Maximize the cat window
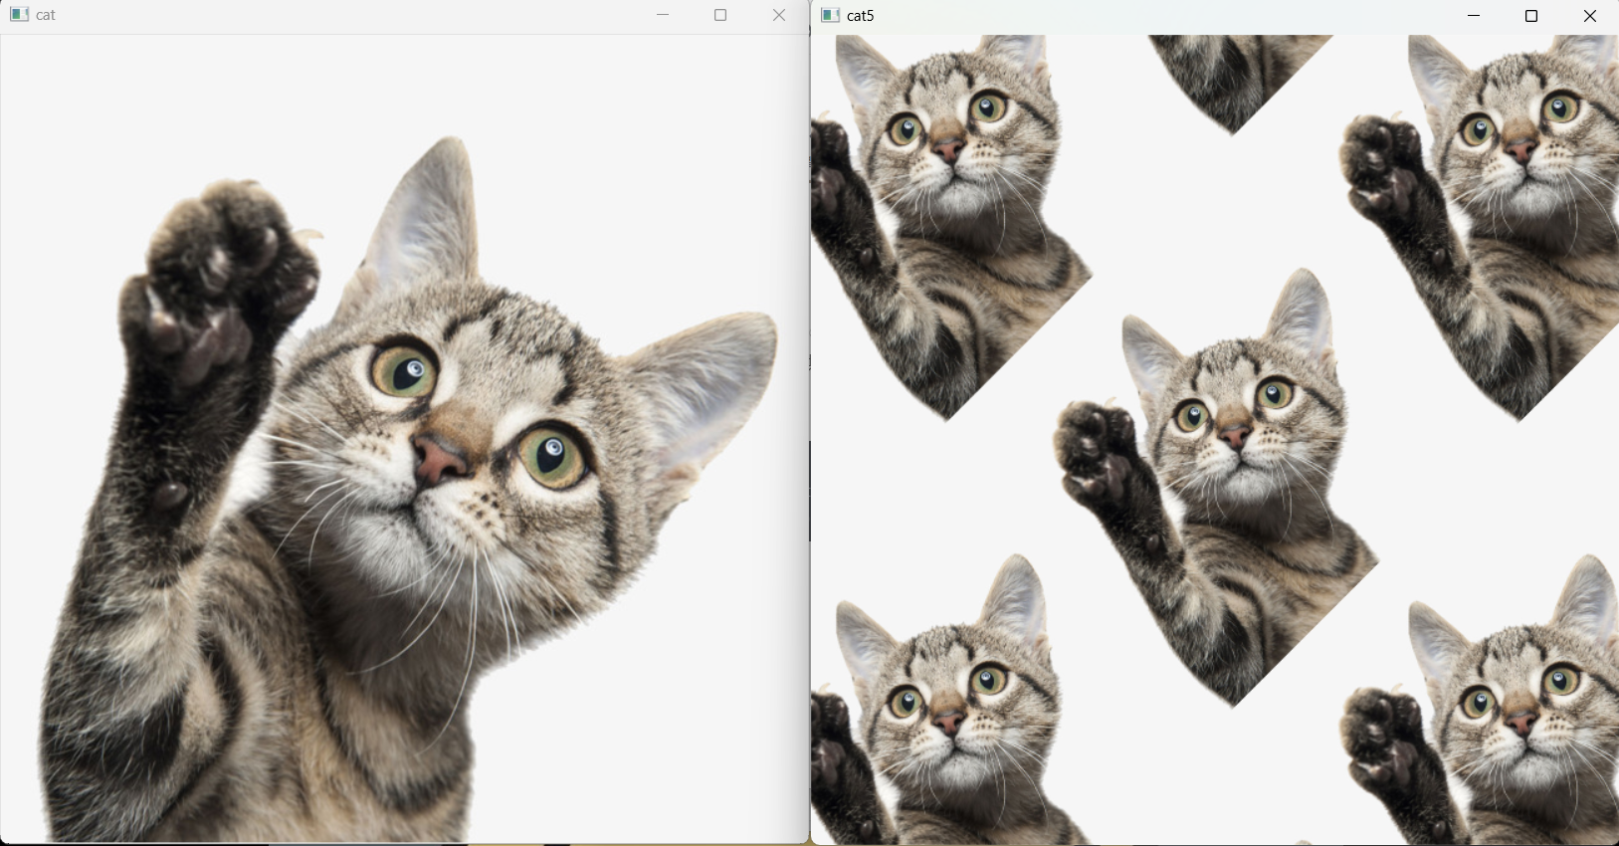 tap(721, 15)
